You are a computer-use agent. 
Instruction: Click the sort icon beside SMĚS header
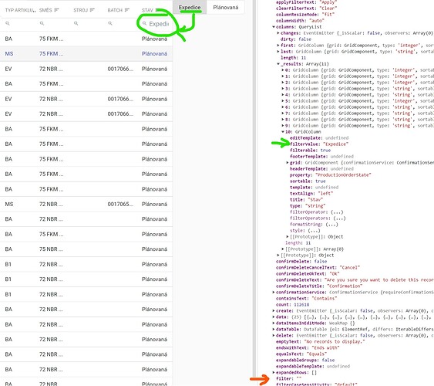[56, 10]
